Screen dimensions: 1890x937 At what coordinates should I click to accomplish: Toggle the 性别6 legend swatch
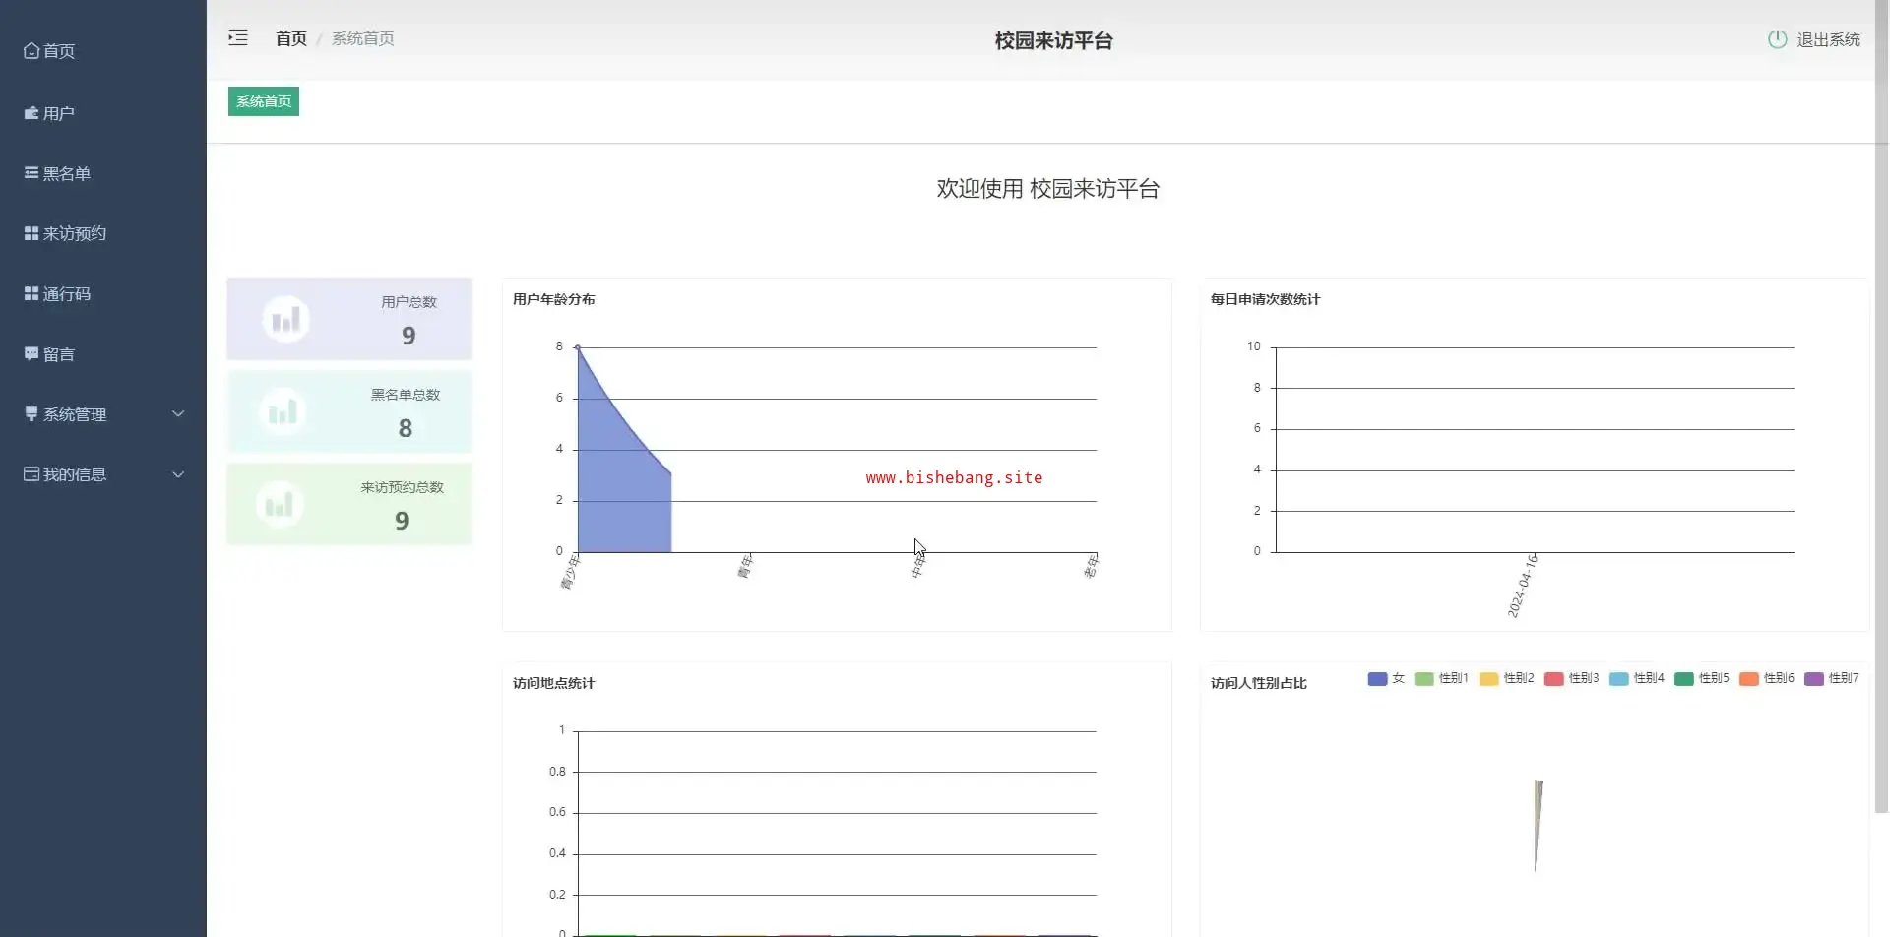1749,678
